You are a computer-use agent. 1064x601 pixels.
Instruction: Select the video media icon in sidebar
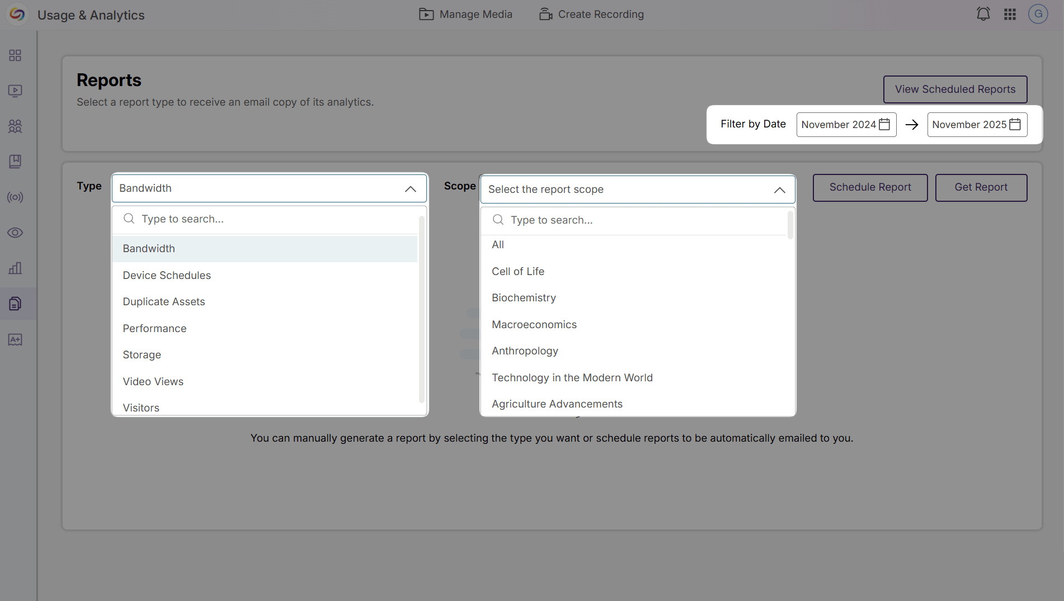pos(15,91)
